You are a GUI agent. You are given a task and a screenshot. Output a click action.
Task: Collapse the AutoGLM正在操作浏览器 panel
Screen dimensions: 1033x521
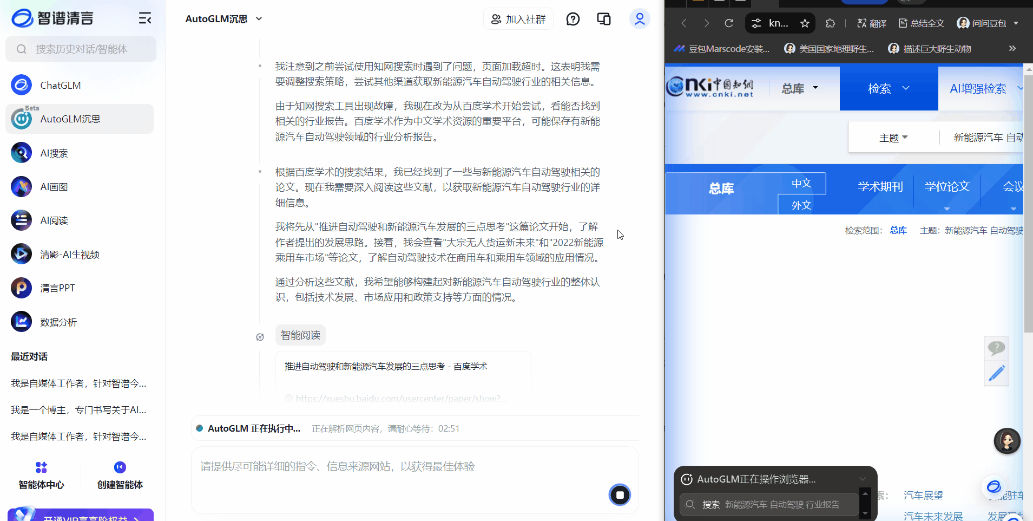863,479
